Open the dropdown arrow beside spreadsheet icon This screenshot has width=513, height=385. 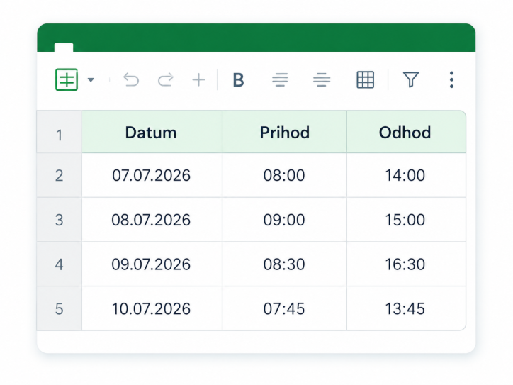pyautogui.click(x=91, y=79)
